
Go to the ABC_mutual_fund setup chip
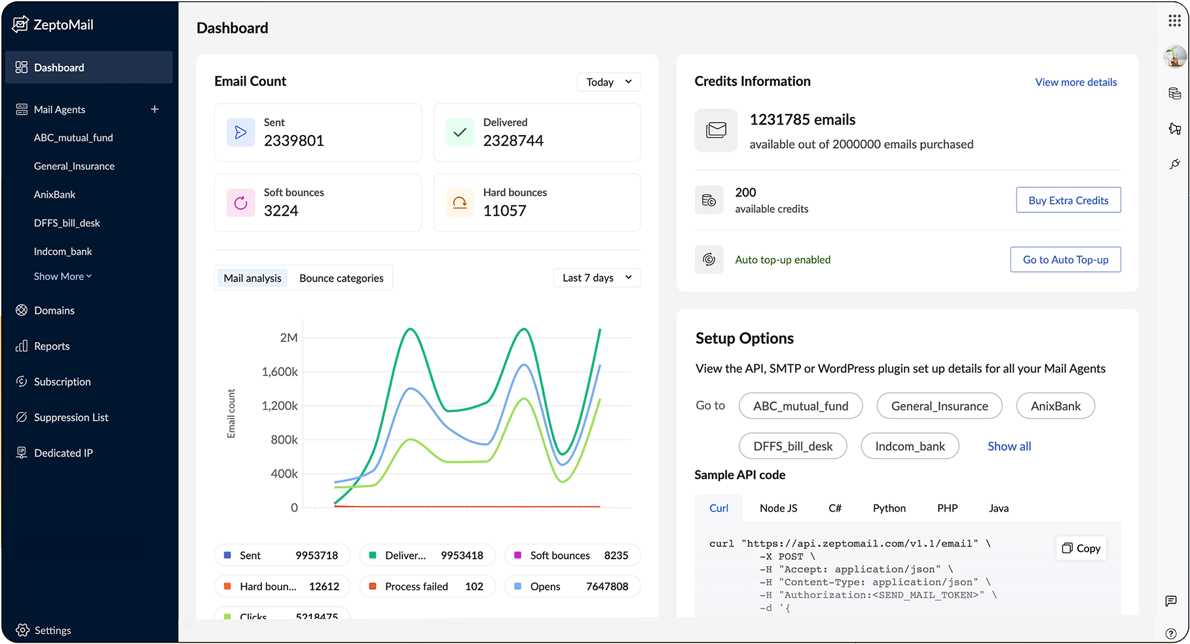tap(800, 406)
